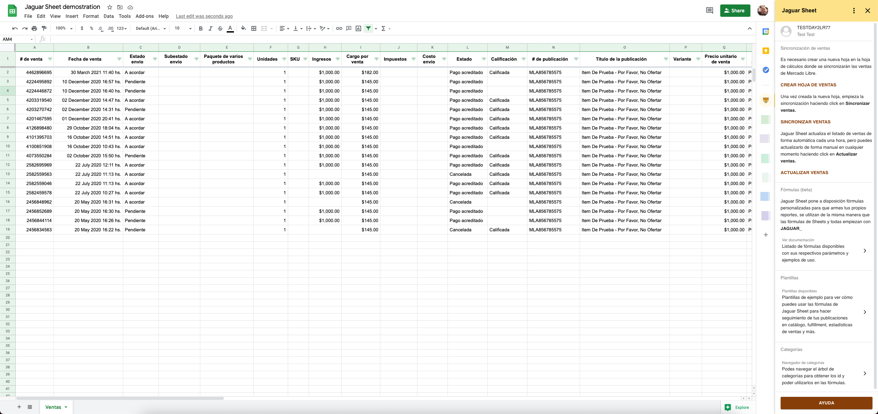Toggle strikethrough formatting
The width and height of the screenshot is (878, 414).
pos(220,28)
